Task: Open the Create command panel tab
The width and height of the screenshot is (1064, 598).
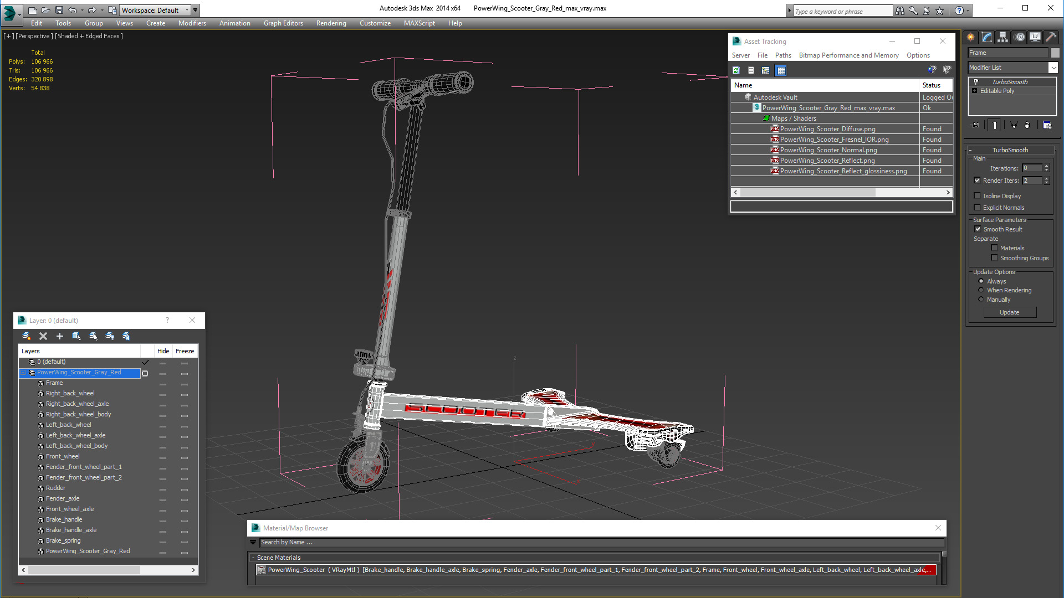Action: [971, 37]
